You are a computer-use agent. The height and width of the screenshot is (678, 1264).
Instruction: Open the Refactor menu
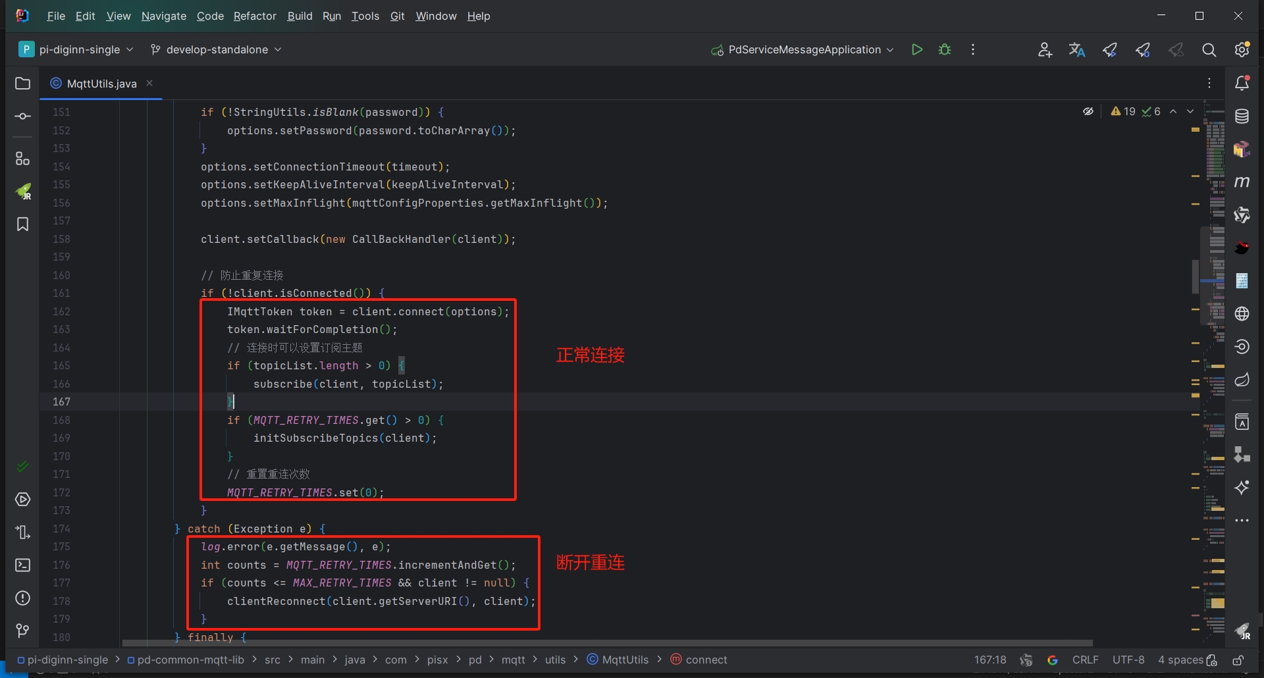(255, 16)
